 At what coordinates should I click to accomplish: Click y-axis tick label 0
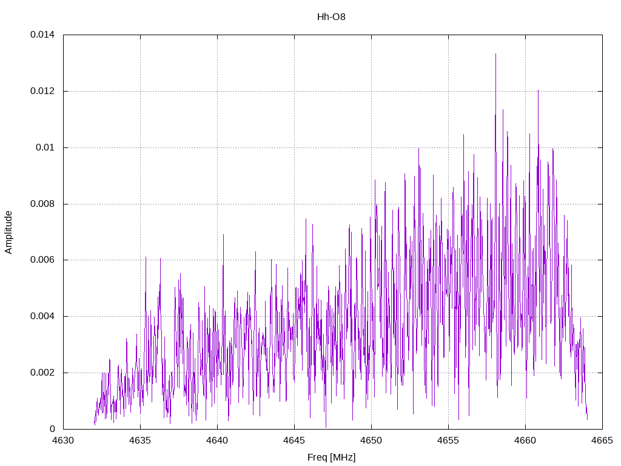(x=52, y=429)
